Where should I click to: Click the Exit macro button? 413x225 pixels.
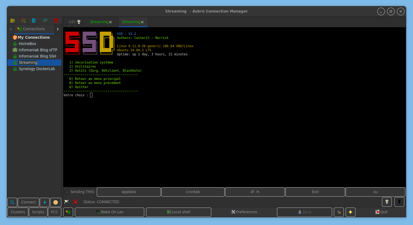315,192
